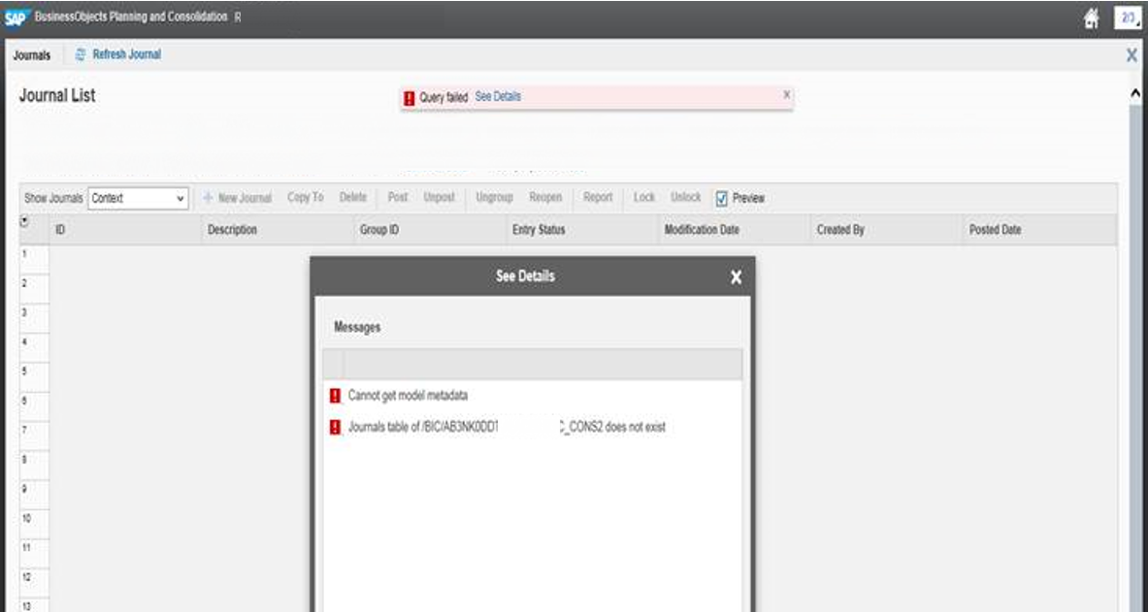This screenshot has width=1148, height=612.
Task: Go to home via house icon
Action: pos(1091,18)
